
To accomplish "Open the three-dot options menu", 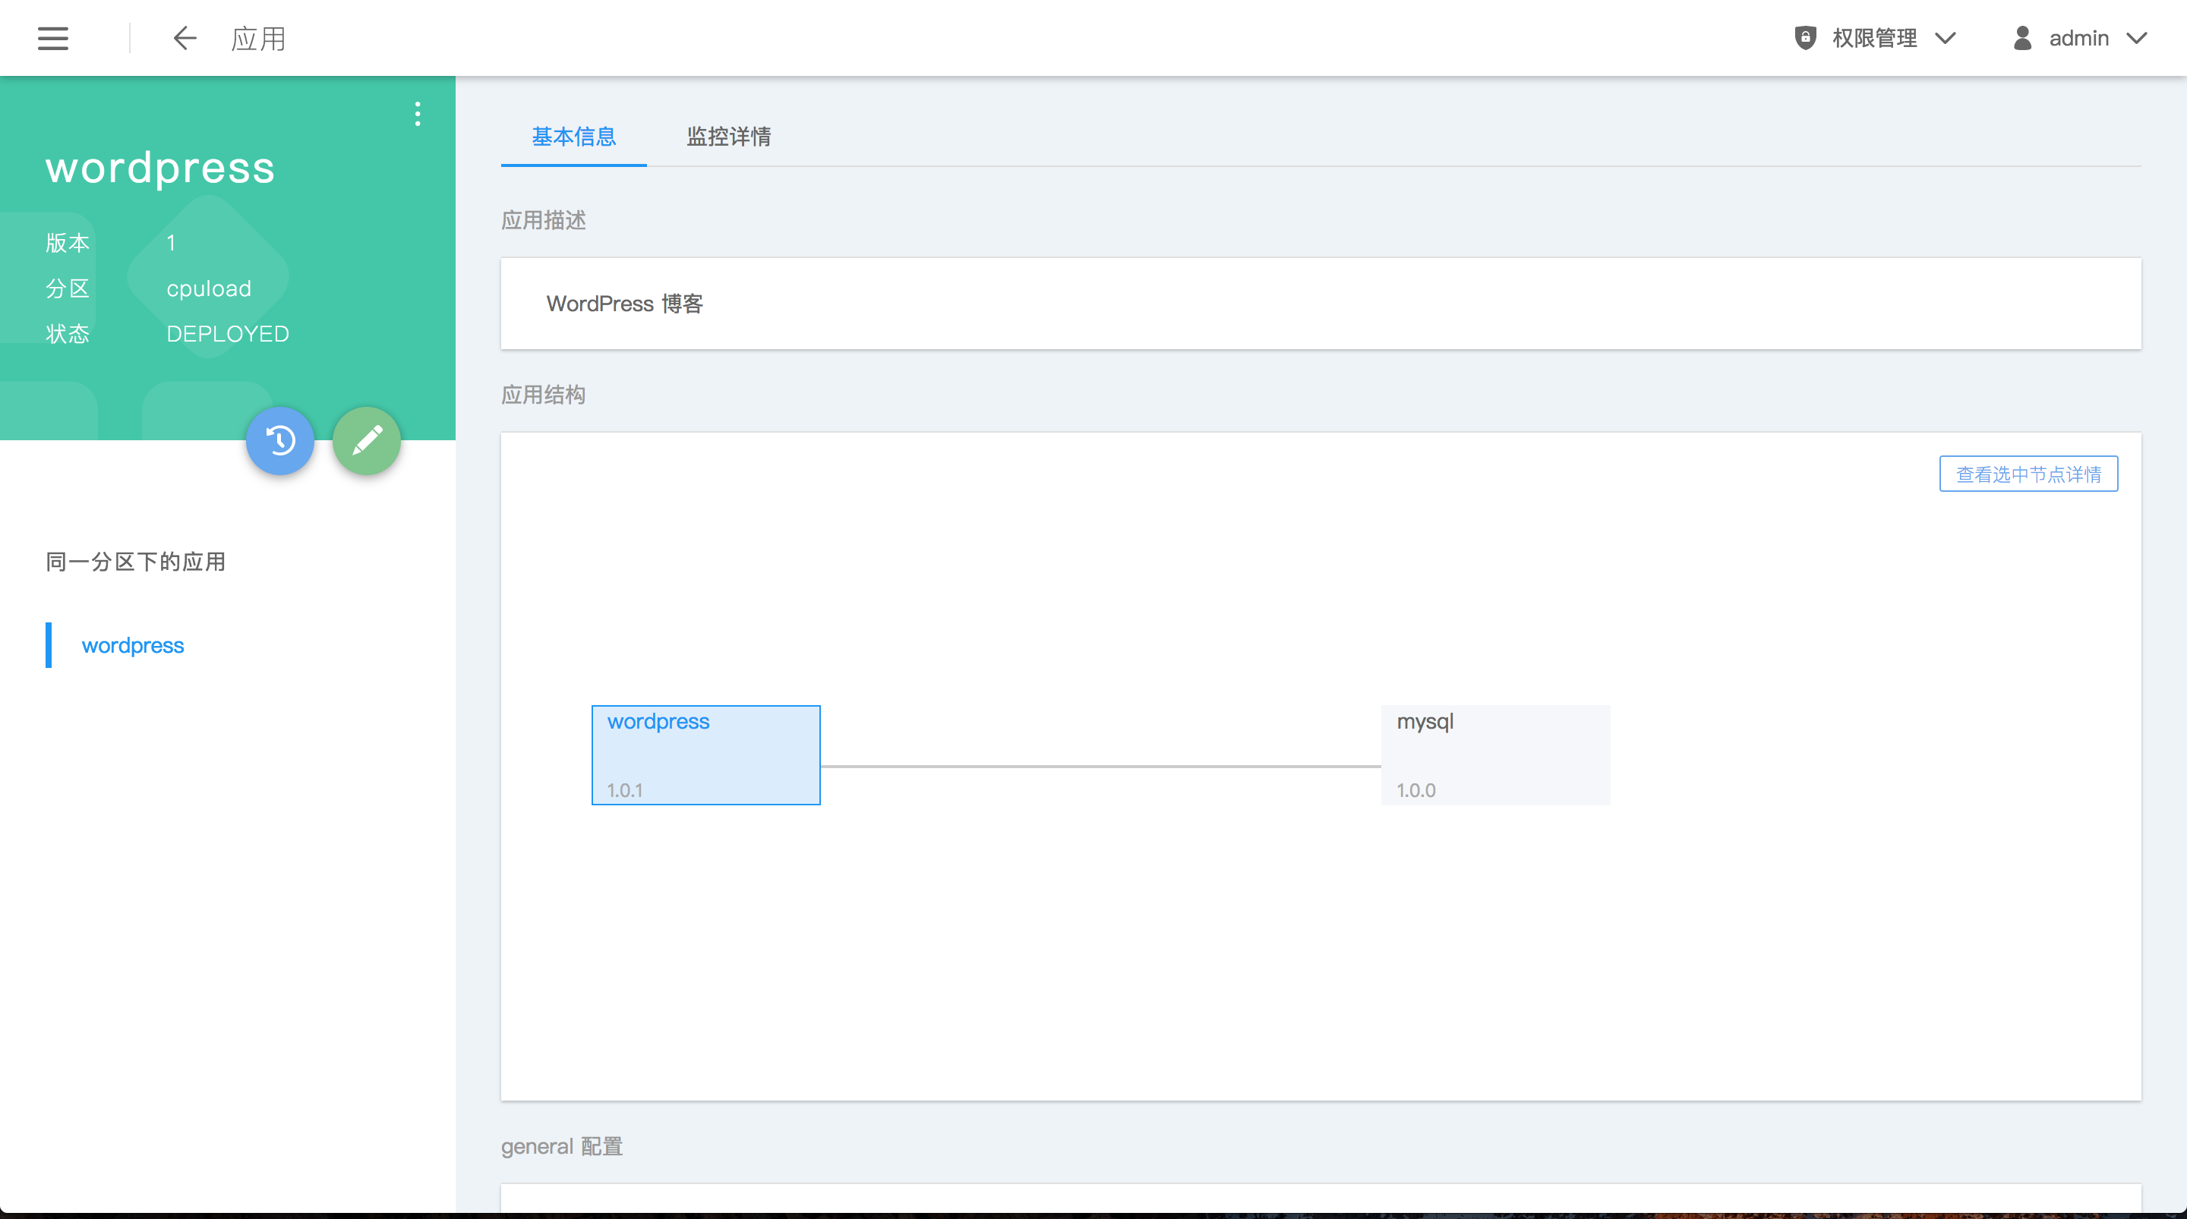I will point(417,114).
